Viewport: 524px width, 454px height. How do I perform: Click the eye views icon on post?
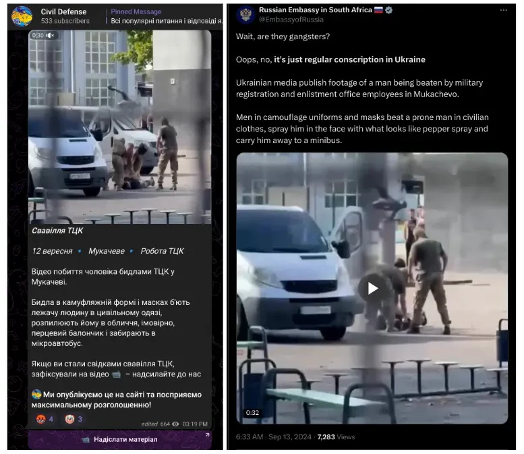(175, 424)
